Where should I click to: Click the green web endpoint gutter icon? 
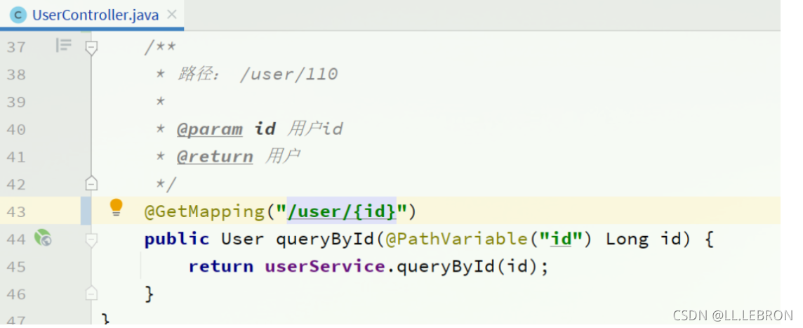(43, 238)
